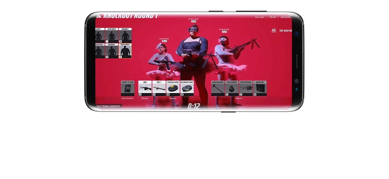Choose the Frag Grenade reserve item
Screen dimensions: 389x179
[x=232, y=89]
